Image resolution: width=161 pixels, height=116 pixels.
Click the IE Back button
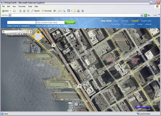click(5, 11)
